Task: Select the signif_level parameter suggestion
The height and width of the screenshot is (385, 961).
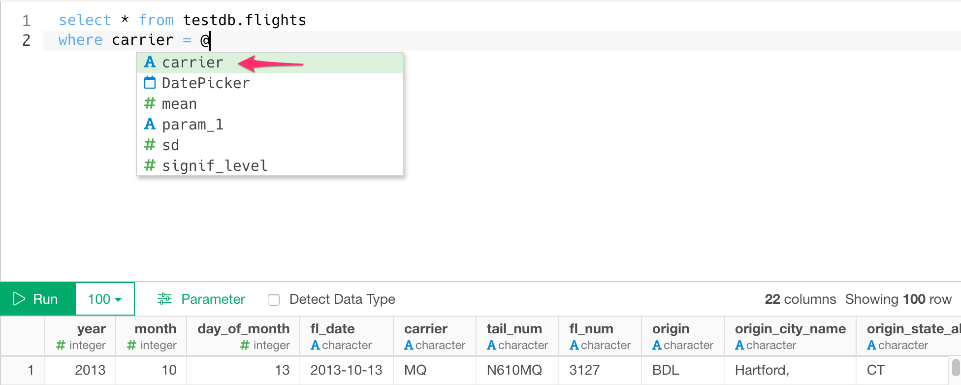Action: click(215, 166)
